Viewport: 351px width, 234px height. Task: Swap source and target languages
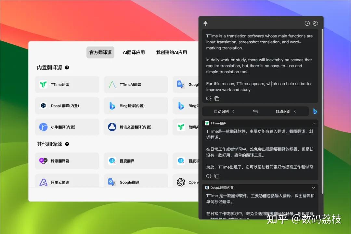255,111
